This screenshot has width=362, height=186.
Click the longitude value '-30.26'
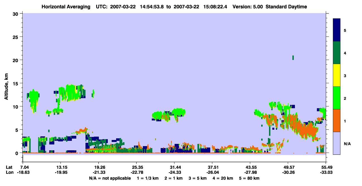(x=288, y=172)
